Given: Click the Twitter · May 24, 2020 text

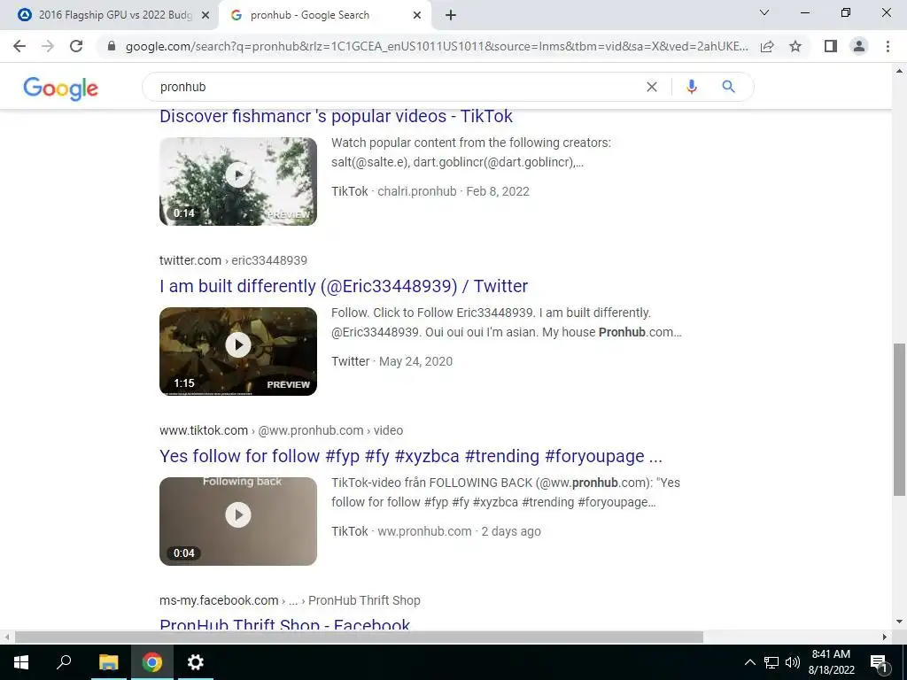Looking at the screenshot, I should coord(392,361).
